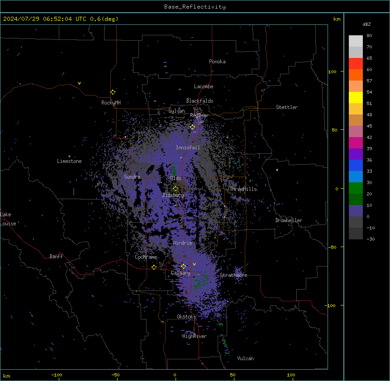
Task: Click the yellow v marker northeast of Calgary
Action: click(194, 264)
